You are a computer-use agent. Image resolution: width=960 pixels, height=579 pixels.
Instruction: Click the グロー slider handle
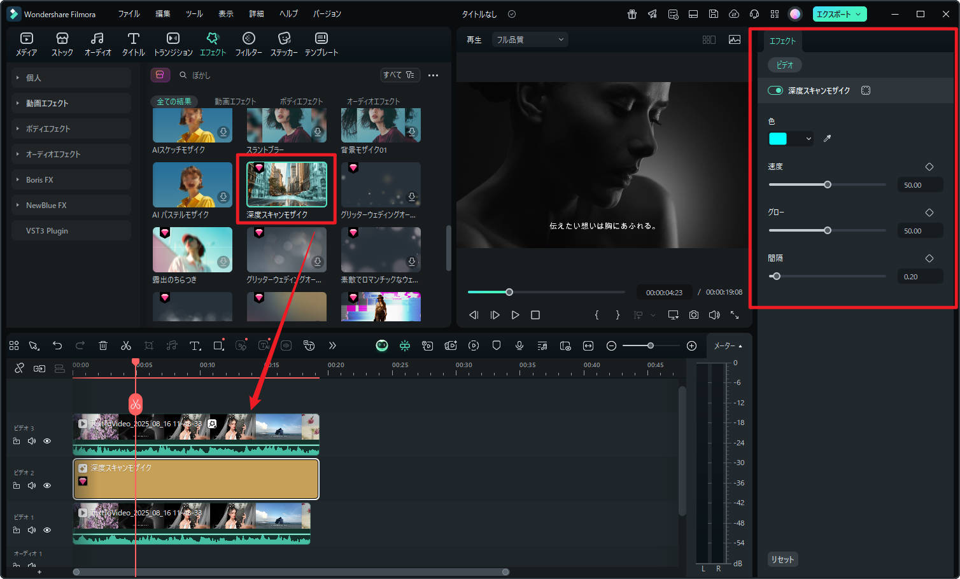pos(828,230)
